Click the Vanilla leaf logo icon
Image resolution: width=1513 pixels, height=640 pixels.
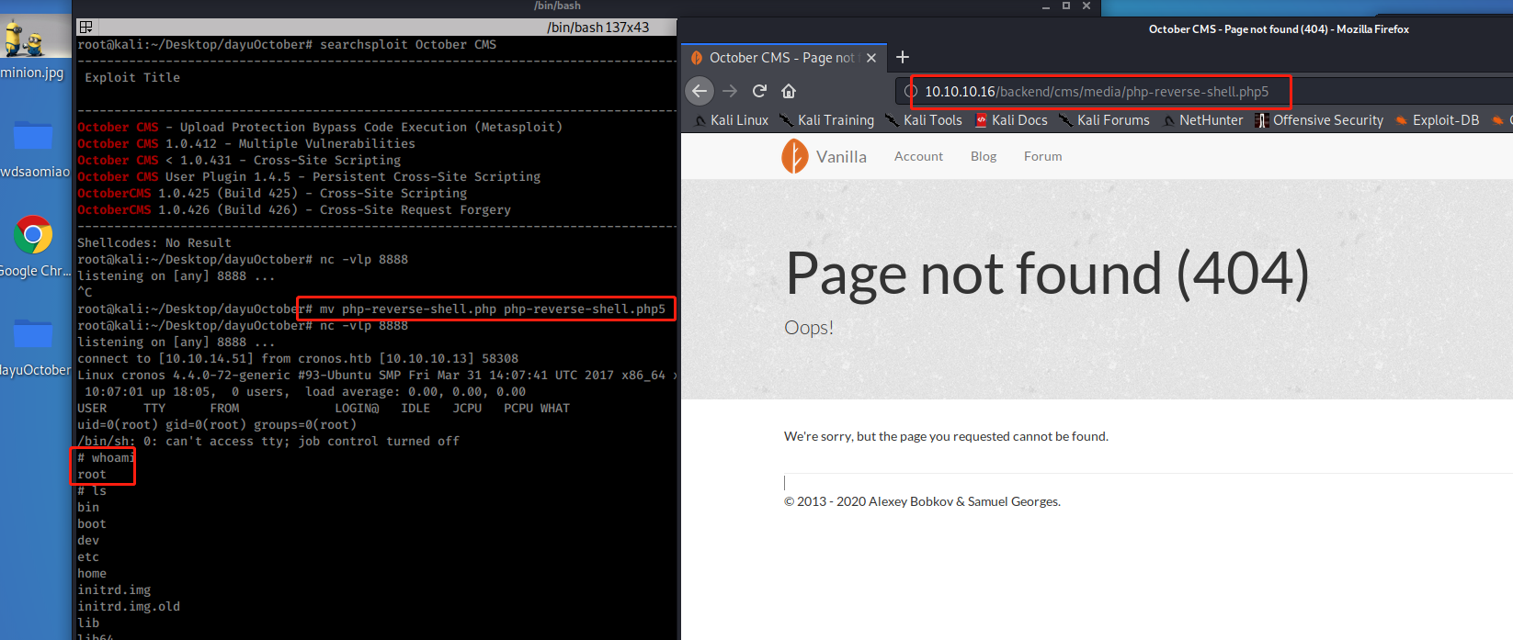[794, 156]
